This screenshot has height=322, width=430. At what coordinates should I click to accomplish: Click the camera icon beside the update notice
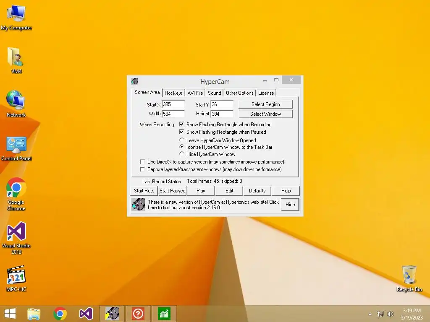pos(138,204)
